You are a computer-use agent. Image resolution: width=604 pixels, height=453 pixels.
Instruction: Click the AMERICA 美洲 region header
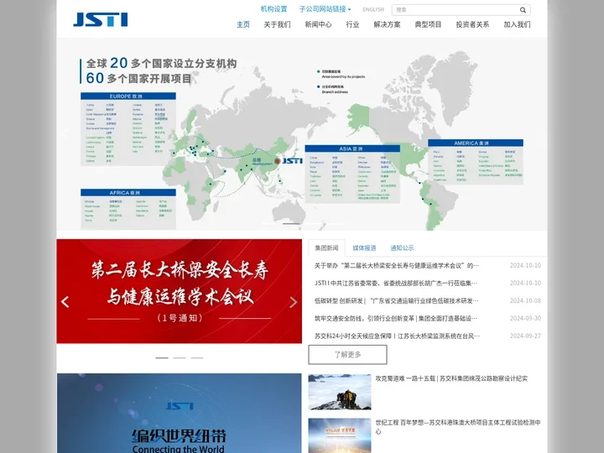click(x=476, y=143)
